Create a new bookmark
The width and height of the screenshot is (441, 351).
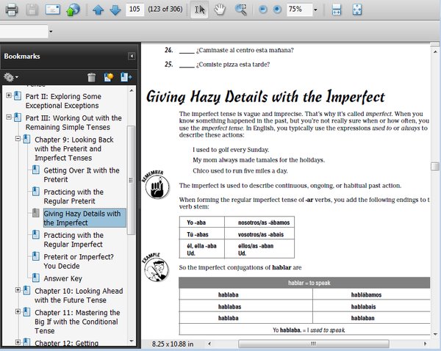point(108,76)
